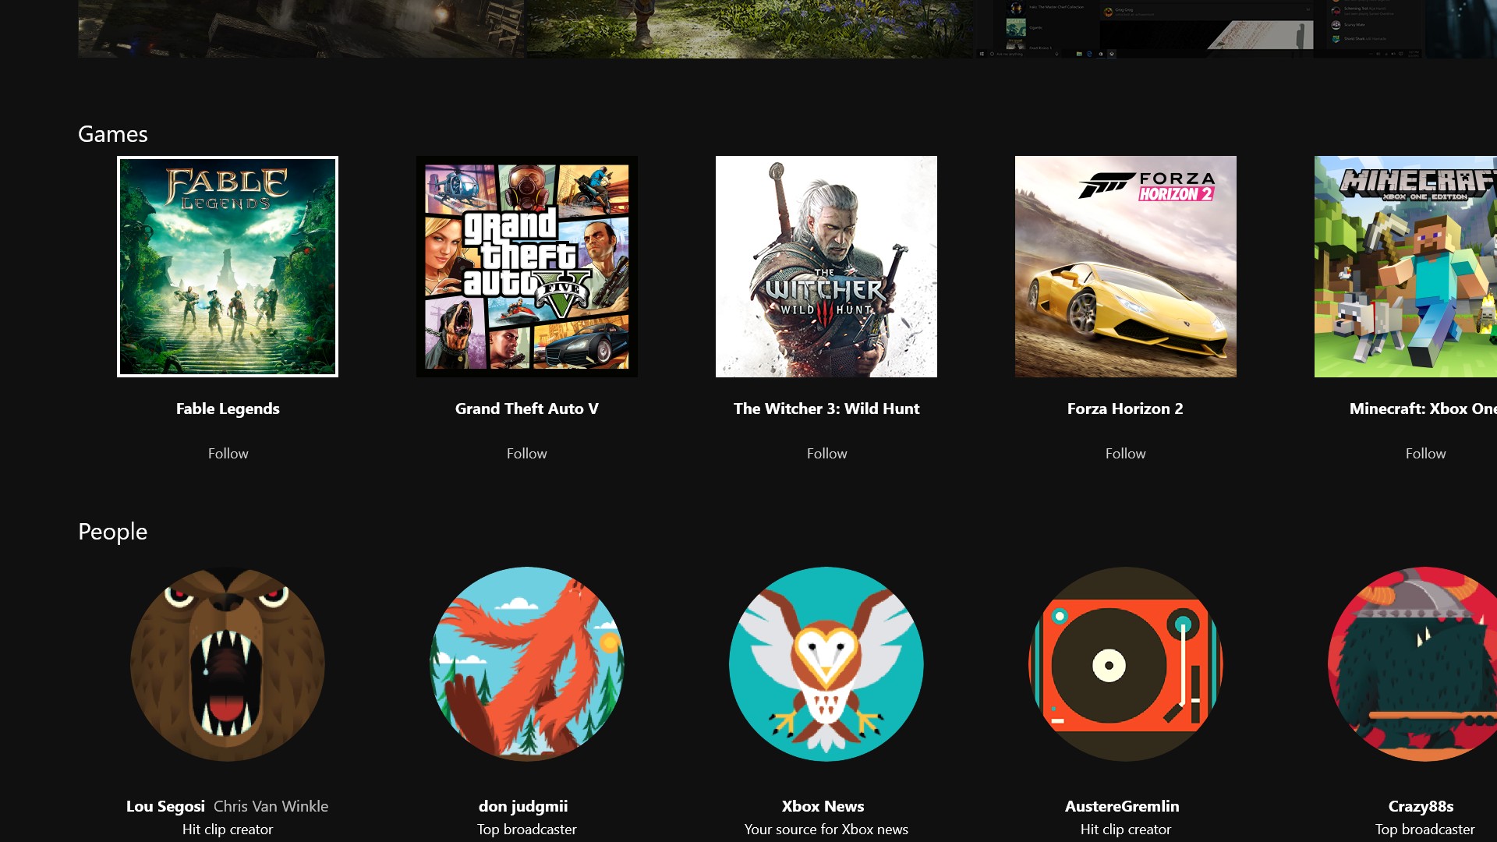Image resolution: width=1497 pixels, height=842 pixels.
Task: Open the Lou Segosi profile name
Action: coord(165,806)
